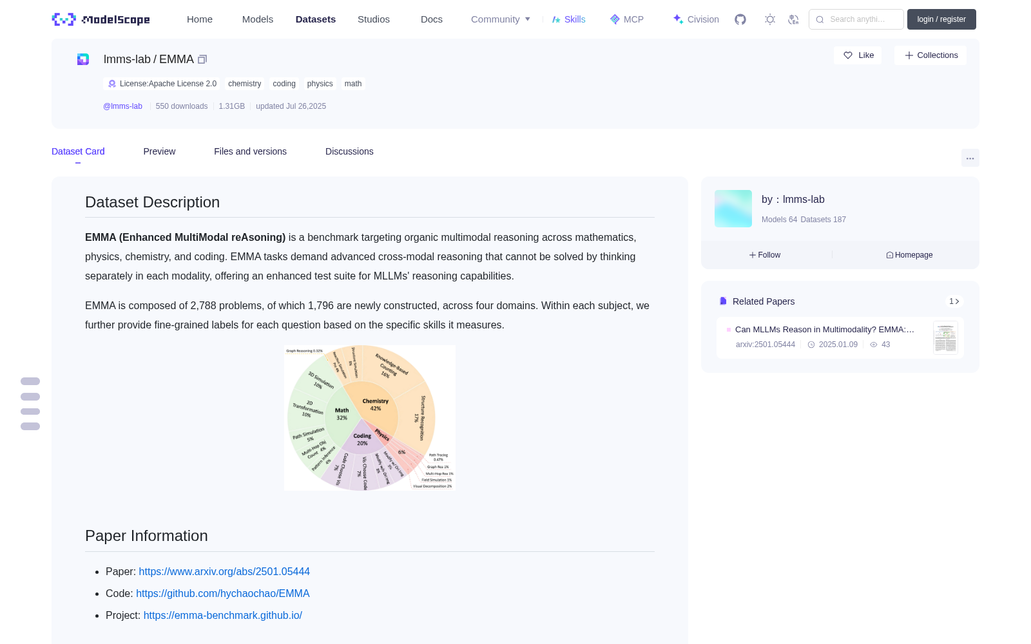Viewport: 1031px width, 644px height.
Task: Go to Civision
Action: pyautogui.click(x=696, y=19)
